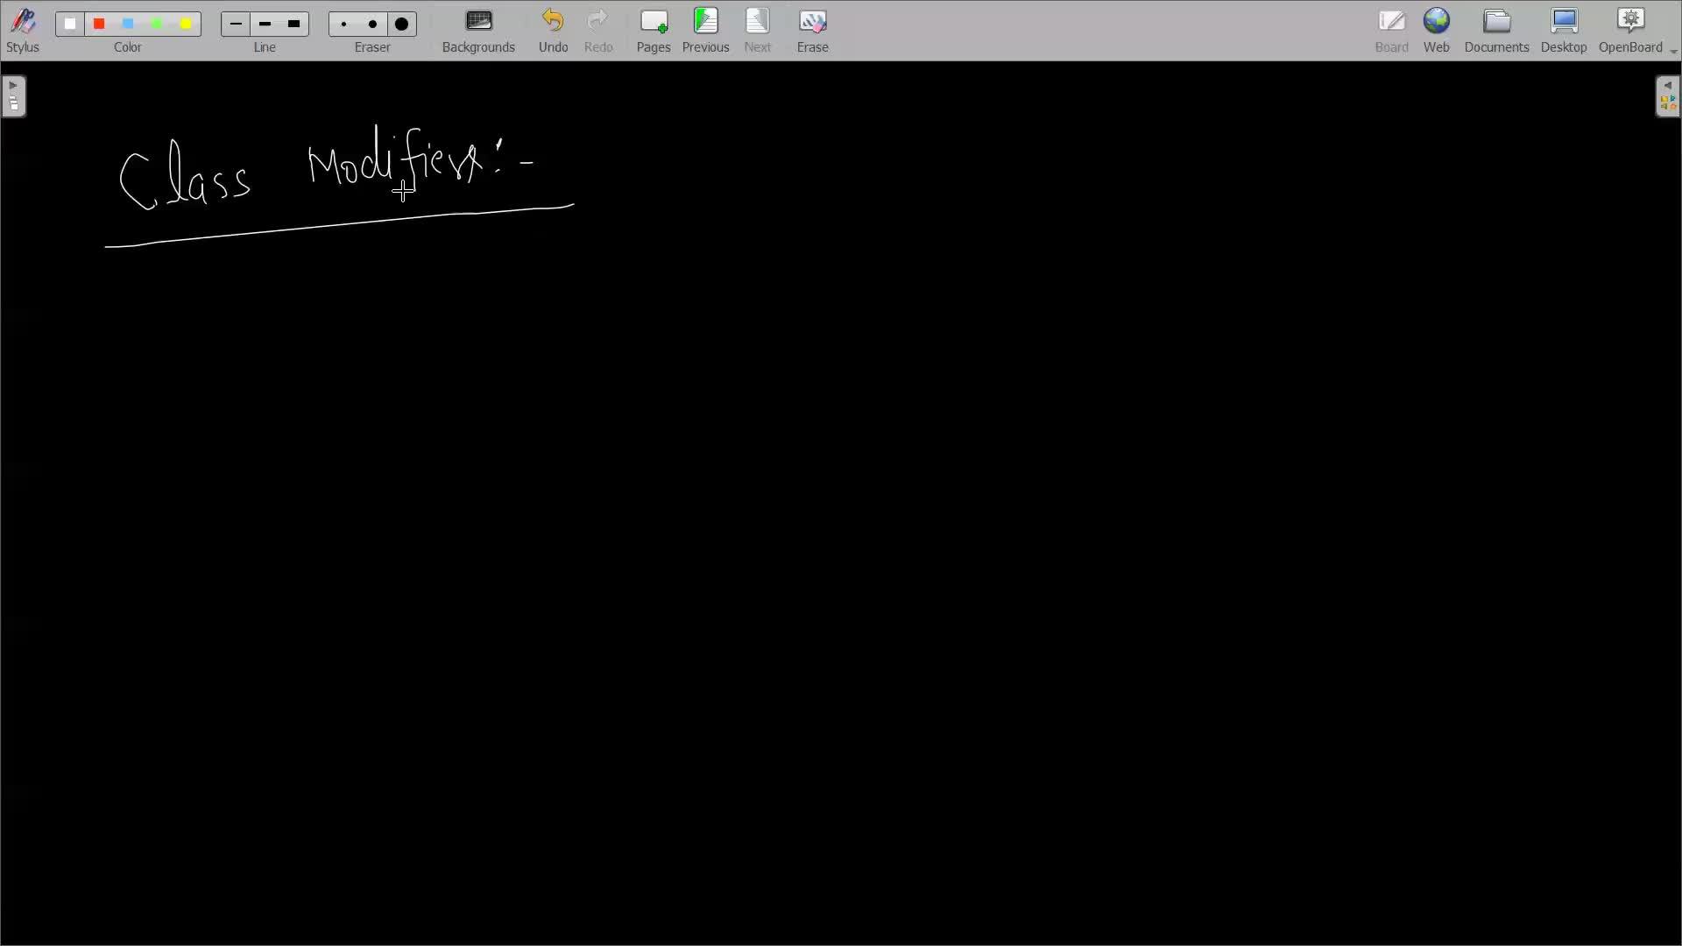
Task: Pick the yellow pen color
Action: pyautogui.click(x=186, y=24)
